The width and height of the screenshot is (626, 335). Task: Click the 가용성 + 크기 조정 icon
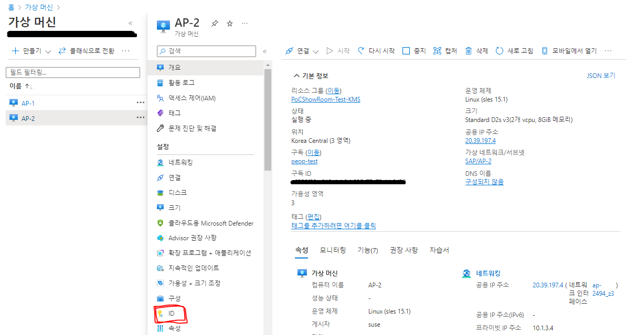click(x=160, y=283)
